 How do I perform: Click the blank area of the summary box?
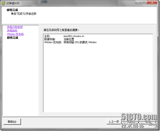(x=98, y=78)
